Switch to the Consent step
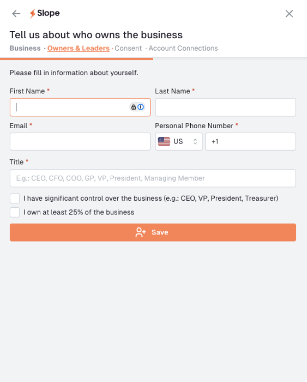This screenshot has height=382, width=307. pos(128,49)
